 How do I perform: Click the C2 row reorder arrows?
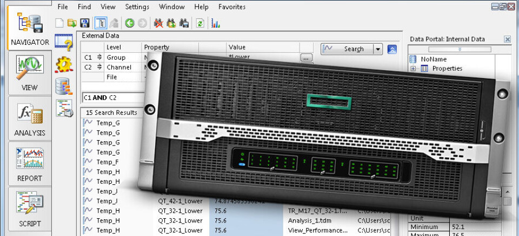99,67
